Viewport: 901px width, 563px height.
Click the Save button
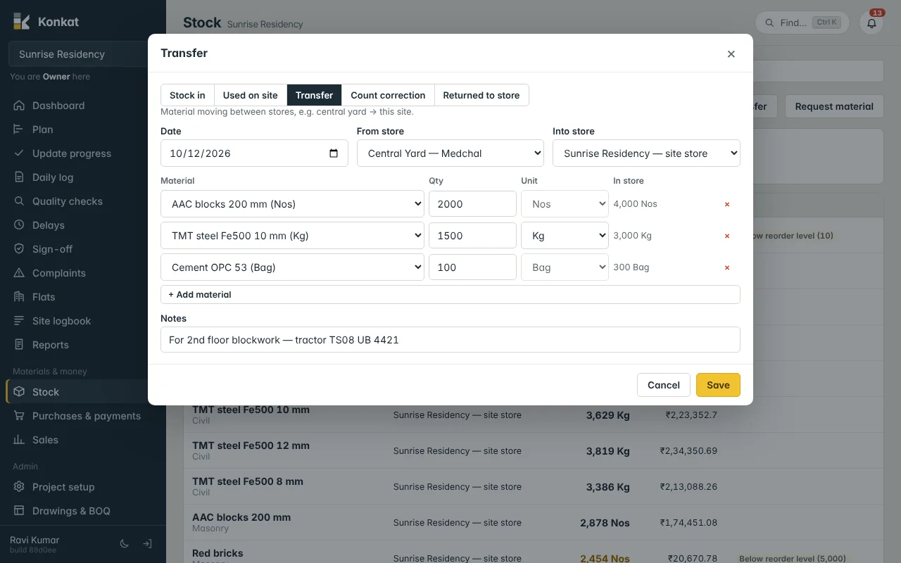tap(718, 385)
